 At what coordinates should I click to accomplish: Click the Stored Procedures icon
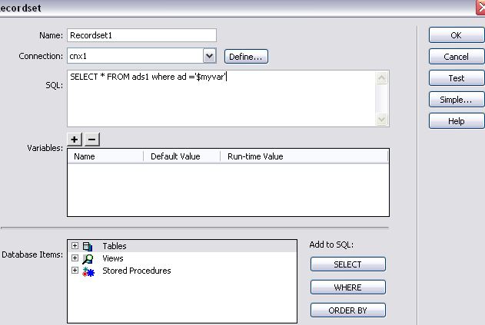(88, 271)
